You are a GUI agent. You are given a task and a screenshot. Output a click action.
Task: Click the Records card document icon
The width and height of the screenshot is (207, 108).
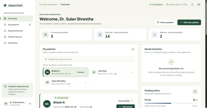point(100,35)
